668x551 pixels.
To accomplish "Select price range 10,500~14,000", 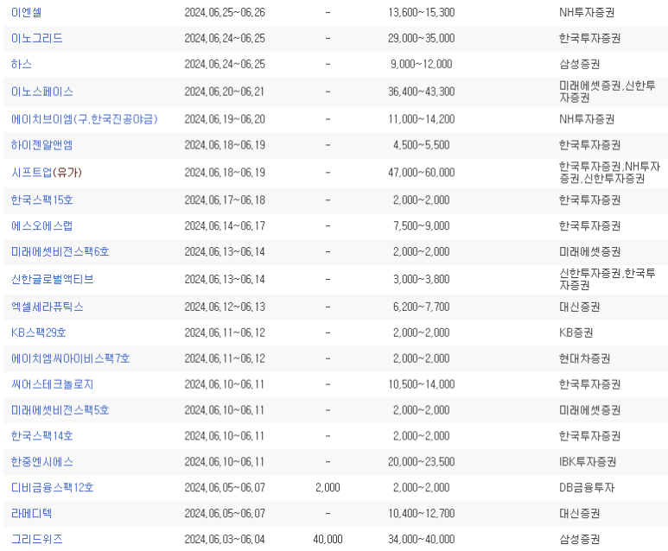I will (x=422, y=384).
